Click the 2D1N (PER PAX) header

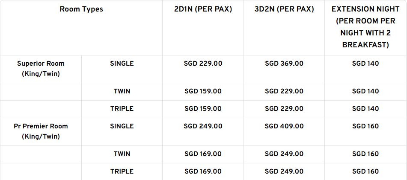203,9
